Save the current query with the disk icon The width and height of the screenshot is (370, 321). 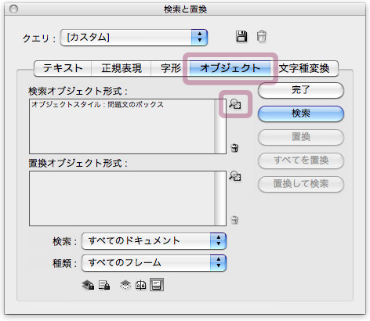[x=241, y=36]
